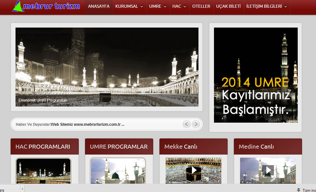Open the HAC menu item

[177, 6]
